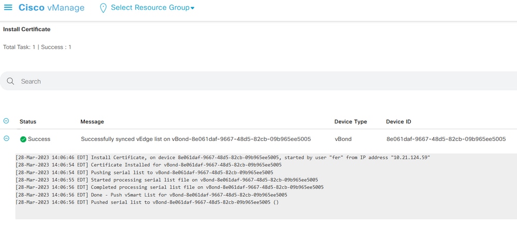Click log line 'Install Certificate, on device' started by fer

tap(223, 158)
